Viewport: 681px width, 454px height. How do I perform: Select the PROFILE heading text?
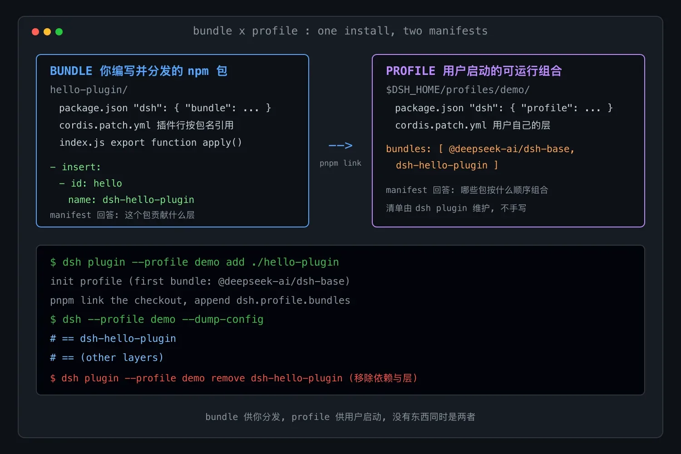pos(474,71)
